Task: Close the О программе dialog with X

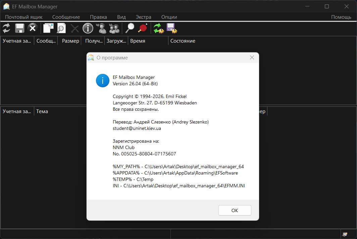Action: pos(252,57)
